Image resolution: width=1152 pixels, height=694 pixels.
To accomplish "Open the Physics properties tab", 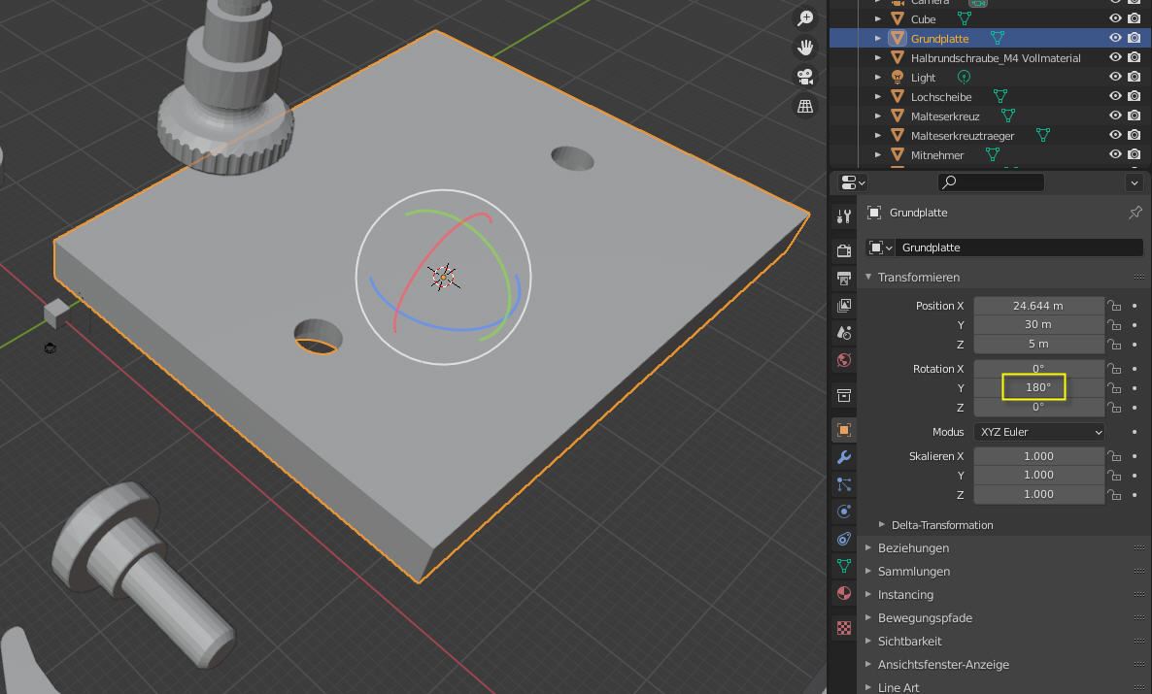I will point(844,512).
